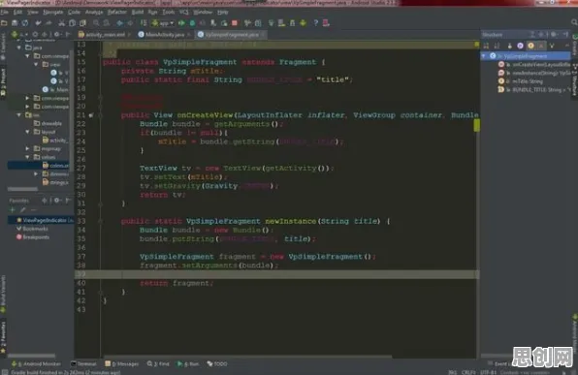Collapse the view package folder
This screenshot has width=578, height=375.
point(36,65)
